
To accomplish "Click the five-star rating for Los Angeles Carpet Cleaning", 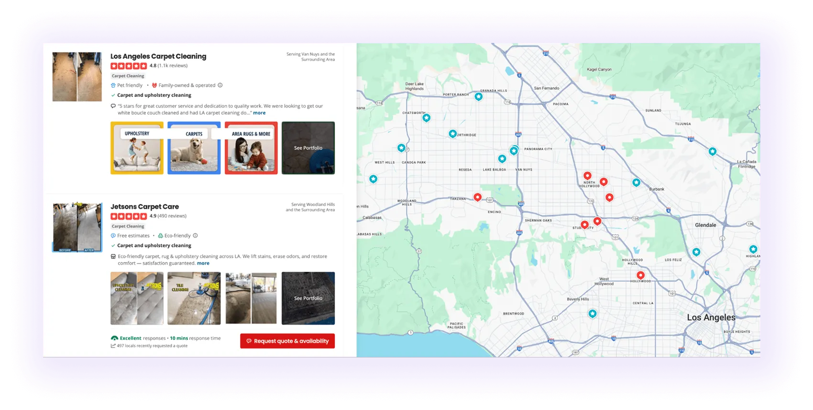I will (129, 66).
